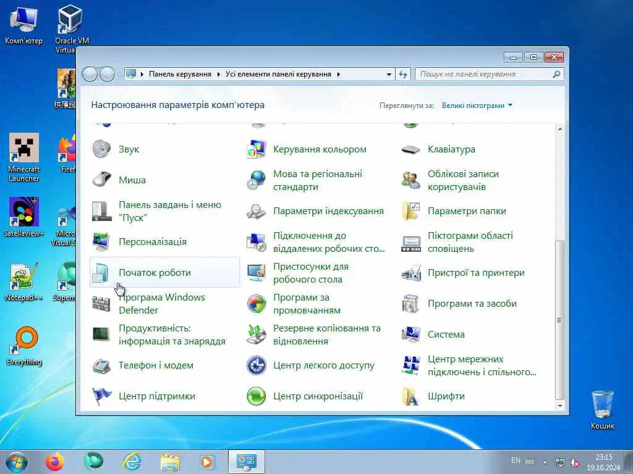Open the Персоналізація link text
The height and width of the screenshot is (474, 633).
(153, 242)
